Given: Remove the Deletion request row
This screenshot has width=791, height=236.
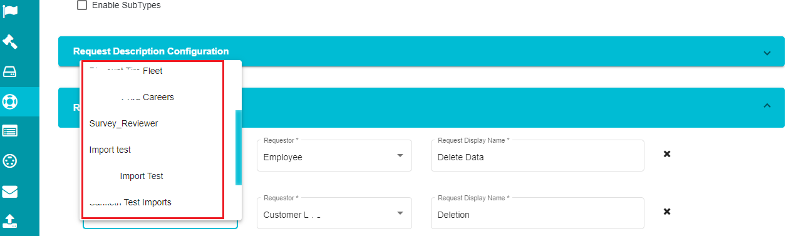Looking at the screenshot, I should pos(667,212).
